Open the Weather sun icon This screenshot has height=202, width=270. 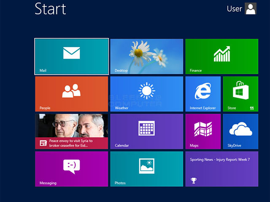[146, 90]
